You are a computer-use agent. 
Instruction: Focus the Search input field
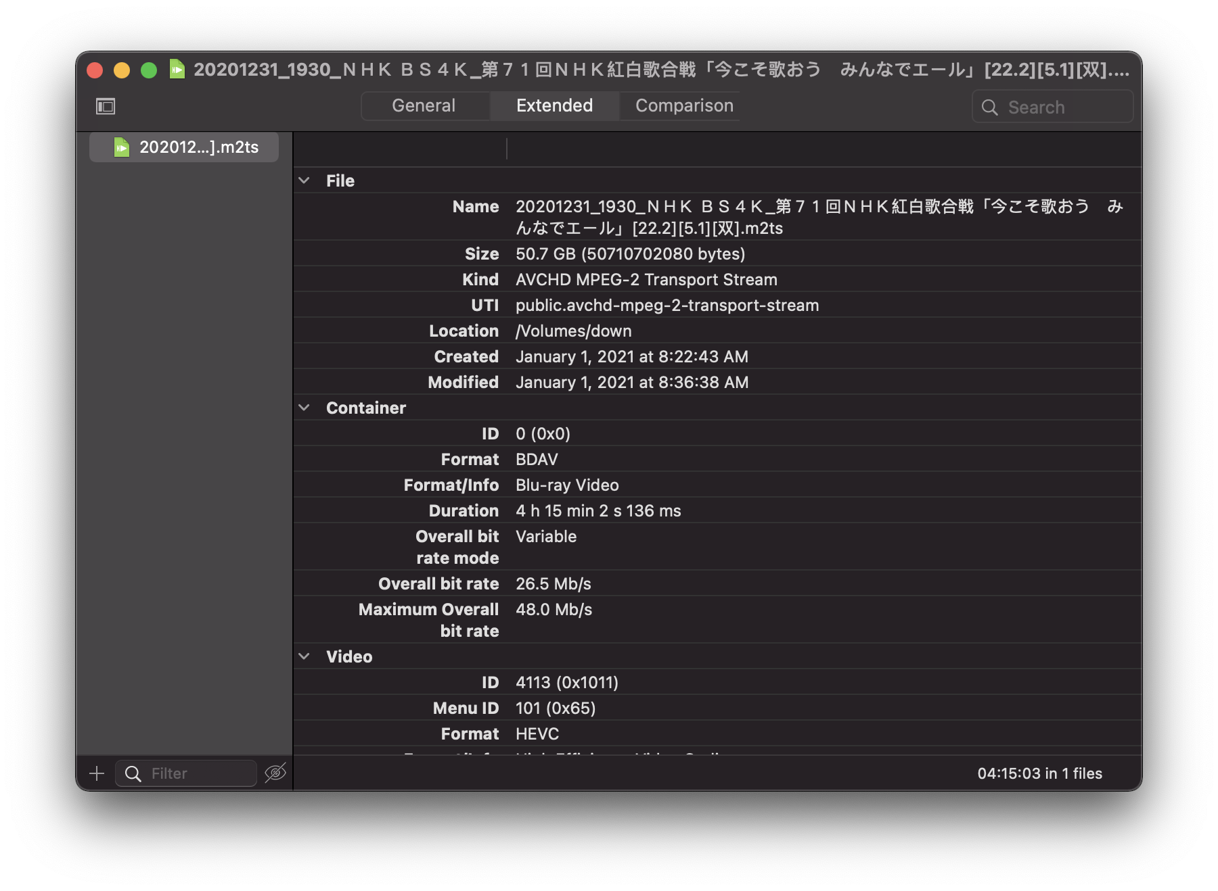pyautogui.click(x=1053, y=107)
